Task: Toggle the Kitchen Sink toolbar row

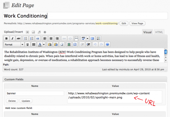Action: point(98,38)
